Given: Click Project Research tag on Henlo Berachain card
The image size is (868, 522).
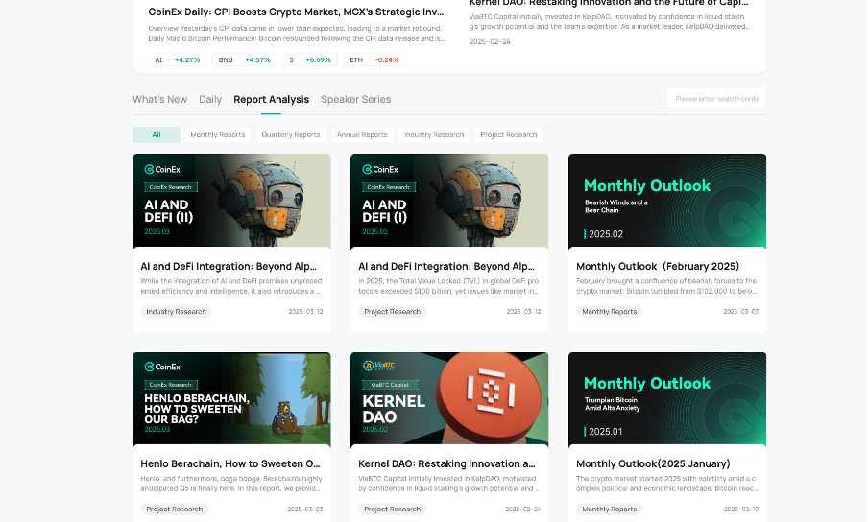Looking at the screenshot, I should click(x=175, y=510).
